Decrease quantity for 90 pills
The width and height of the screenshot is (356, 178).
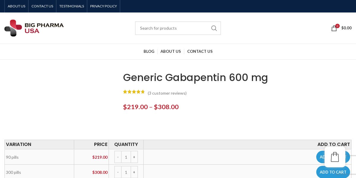[118, 157]
